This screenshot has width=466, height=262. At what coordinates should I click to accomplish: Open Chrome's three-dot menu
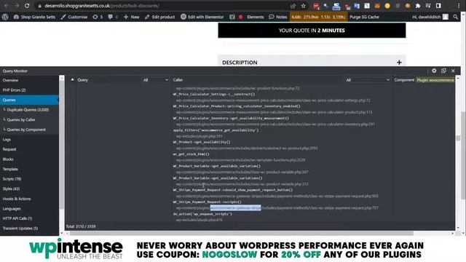(459, 6)
